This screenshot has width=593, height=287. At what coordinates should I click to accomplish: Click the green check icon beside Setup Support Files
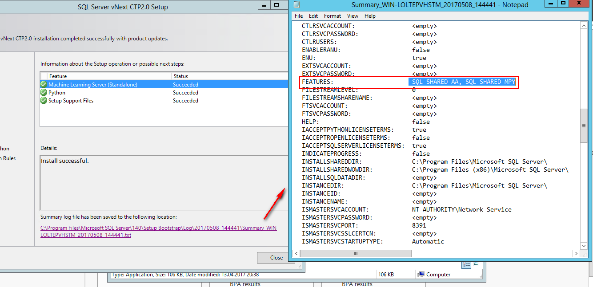point(44,101)
